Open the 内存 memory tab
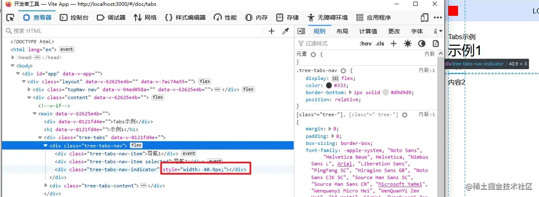The image size is (539, 197). click(256, 17)
